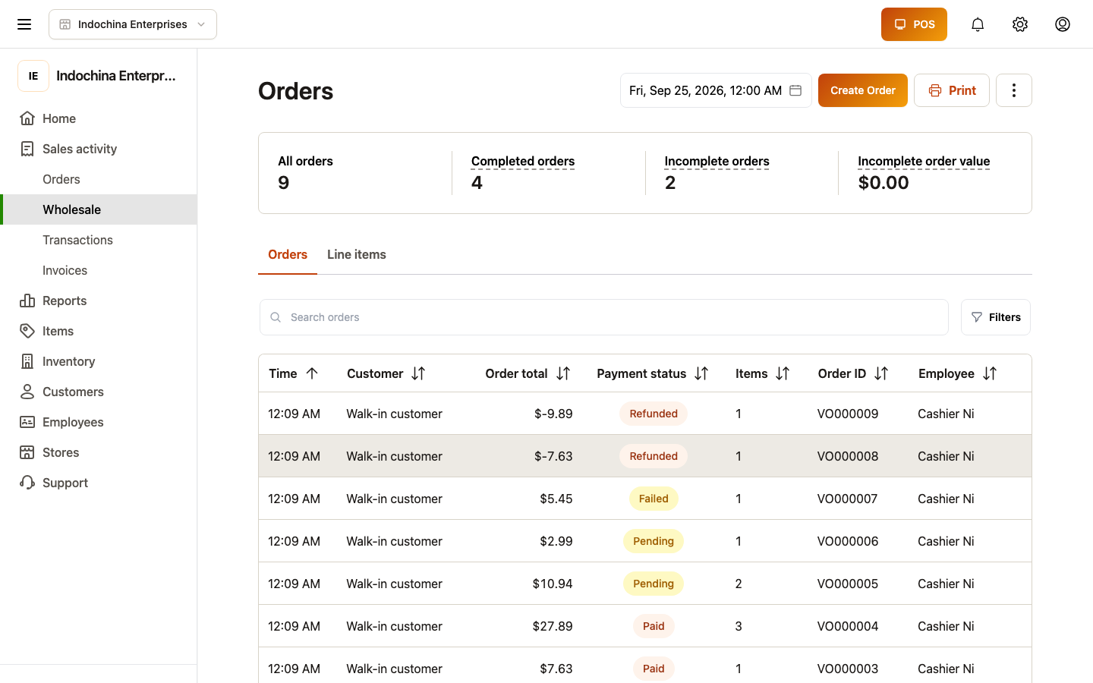The image size is (1093, 683).
Task: Switch to Line items tab
Action: click(357, 254)
